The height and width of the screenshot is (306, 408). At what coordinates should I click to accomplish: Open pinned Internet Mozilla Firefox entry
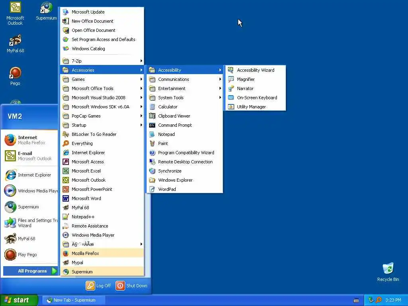(x=30, y=140)
